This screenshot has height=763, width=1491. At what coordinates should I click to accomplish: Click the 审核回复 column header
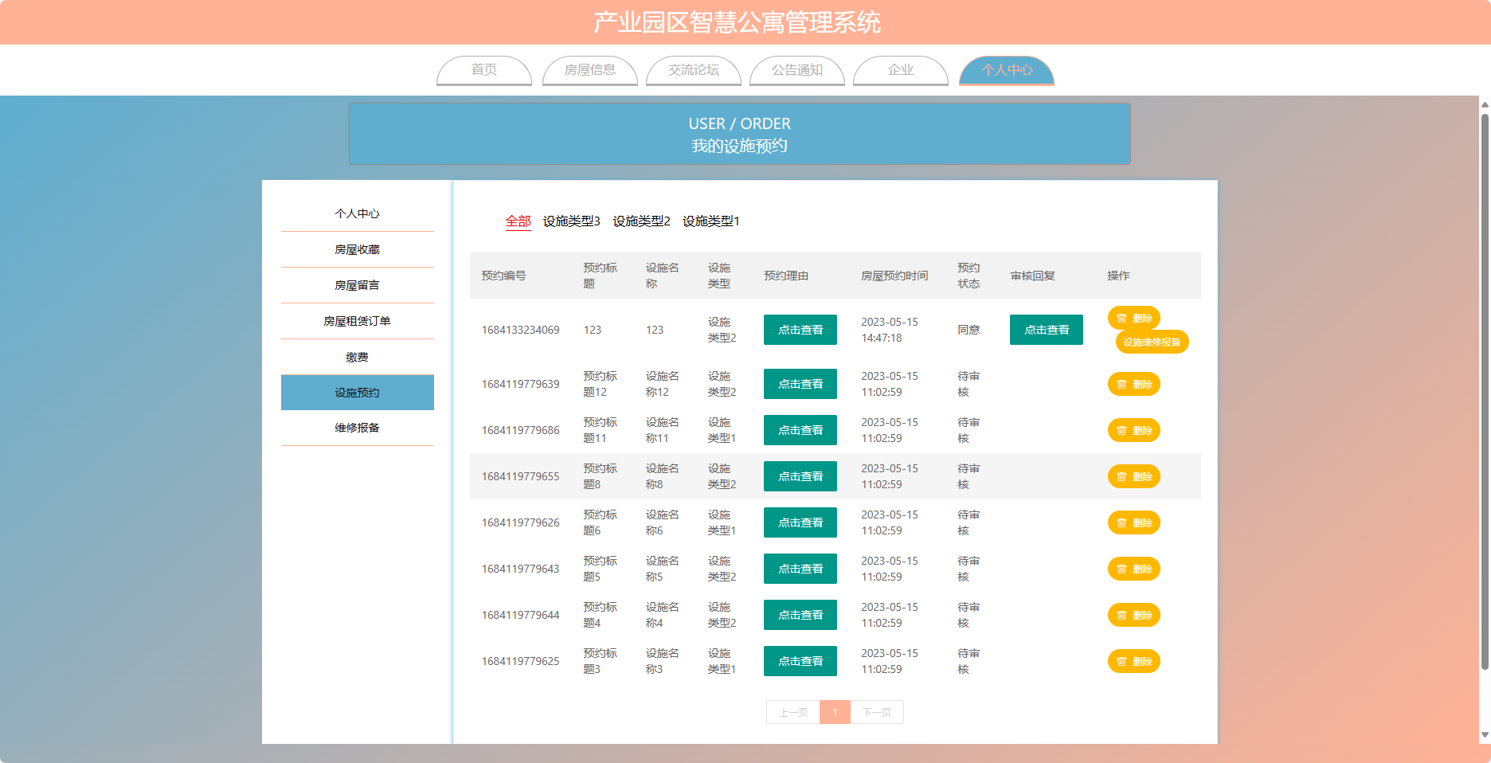click(x=1032, y=276)
